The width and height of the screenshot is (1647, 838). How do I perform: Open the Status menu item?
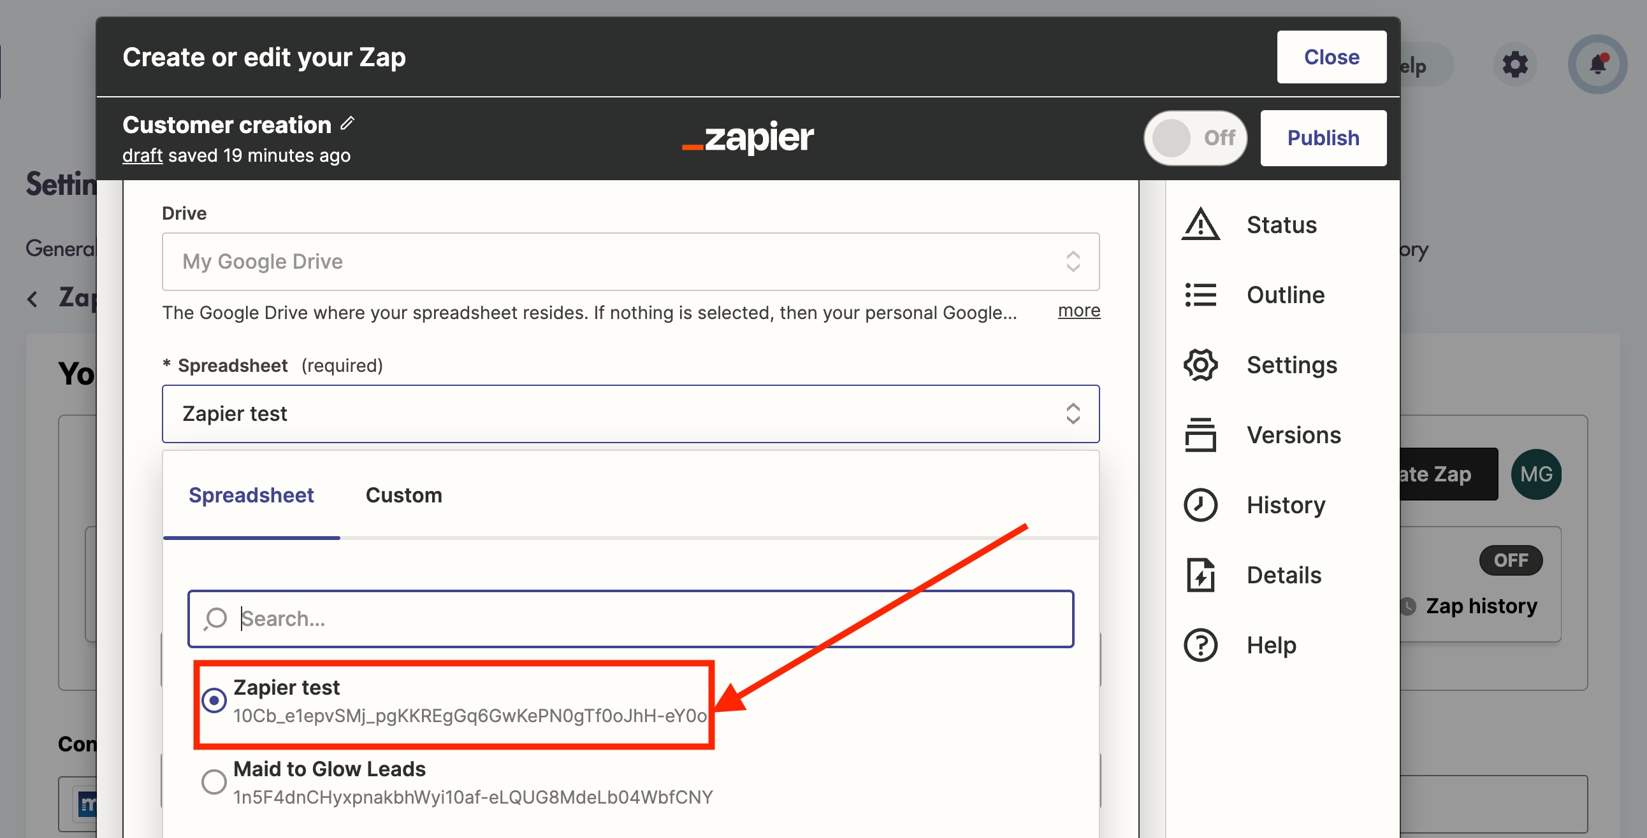point(1281,224)
